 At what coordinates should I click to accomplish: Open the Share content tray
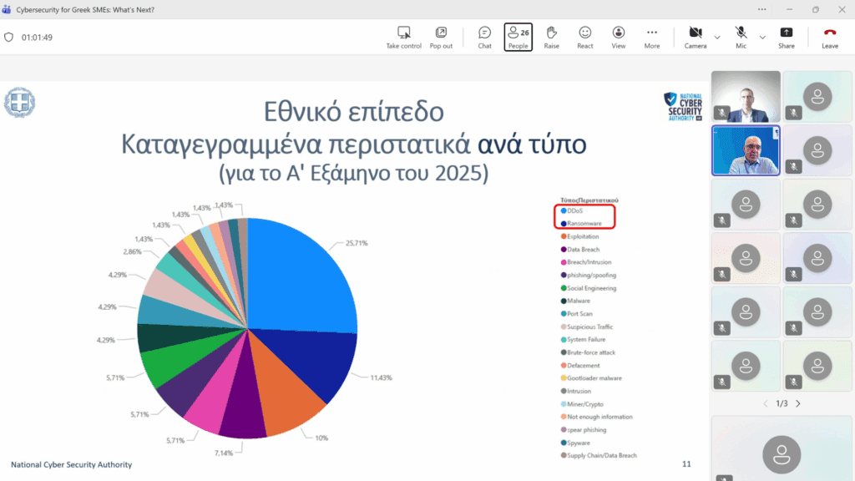click(787, 33)
